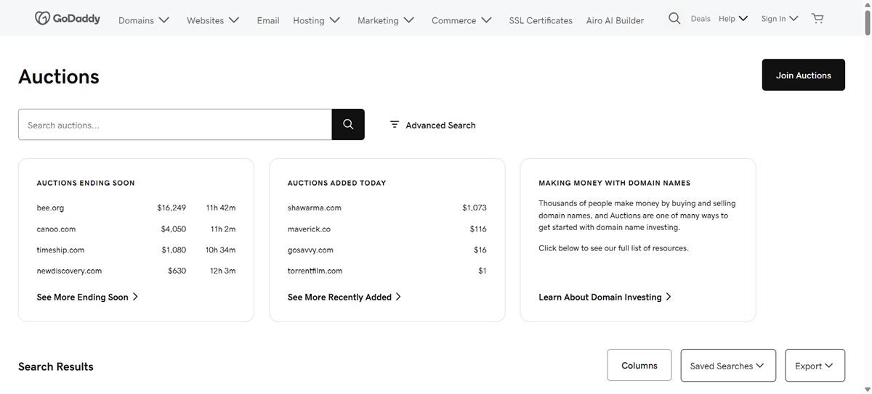Viewport: 872px width, 394px height.
Task: Expand the Commerce menu
Action: click(461, 20)
